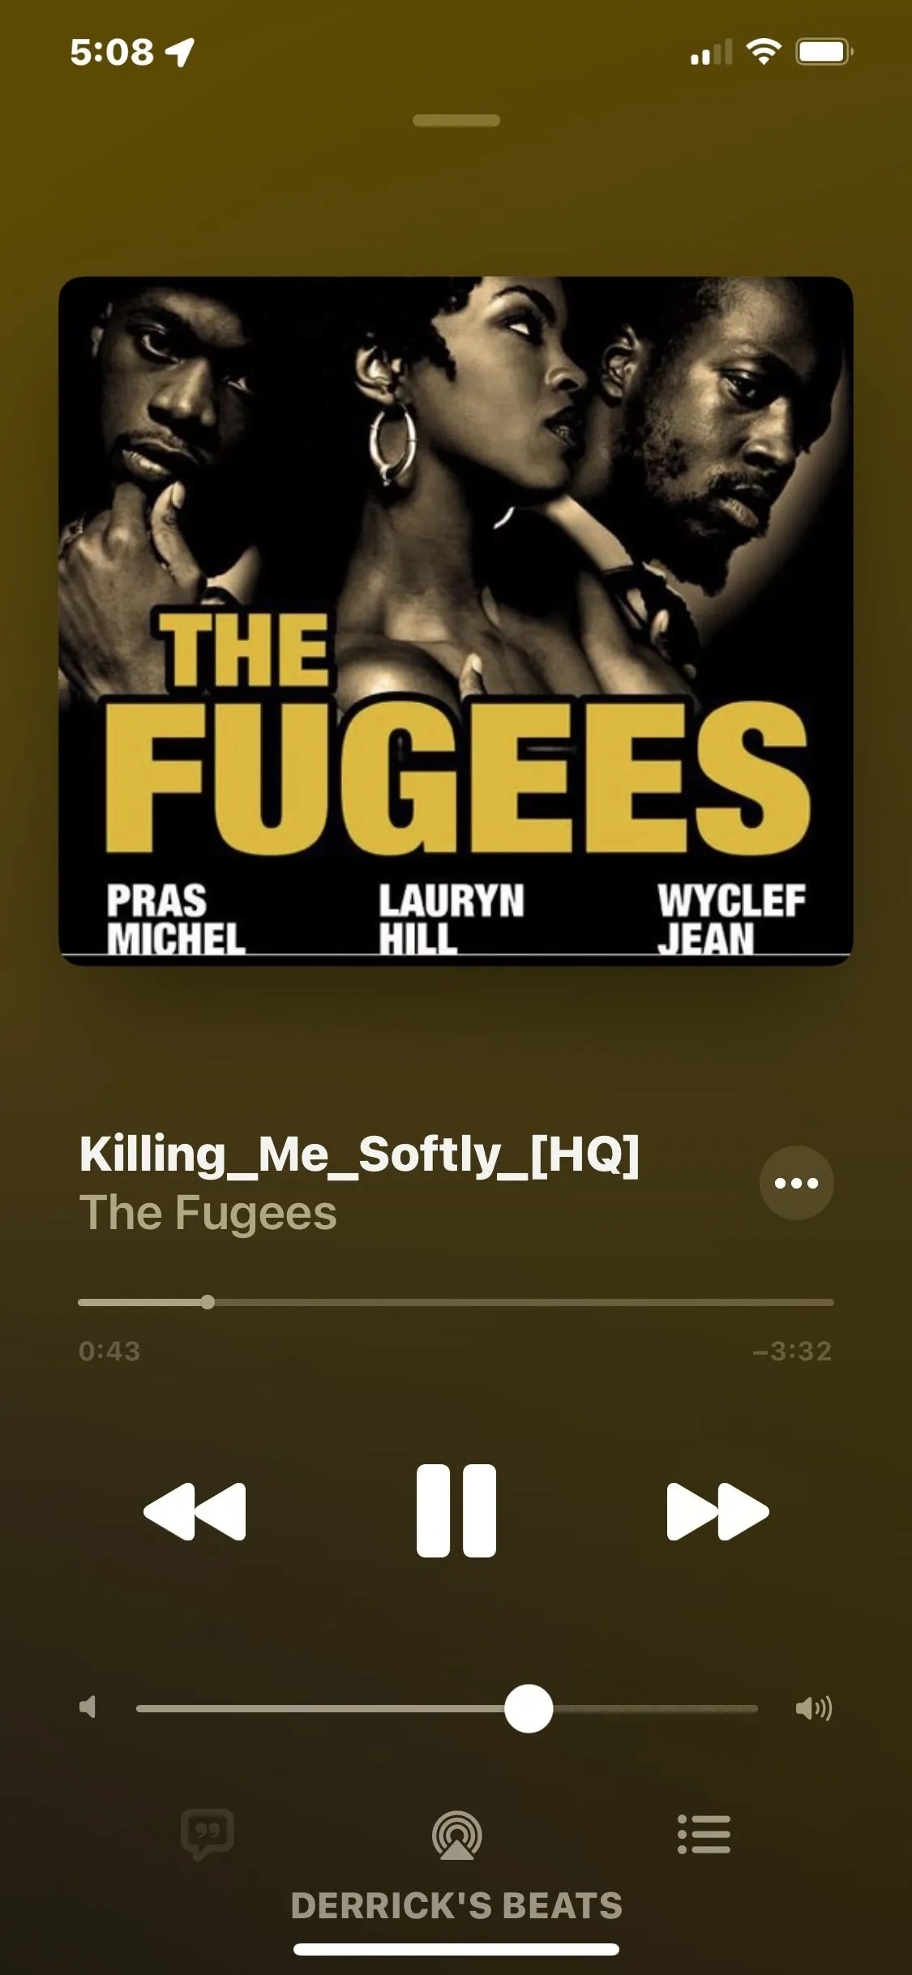The width and height of the screenshot is (912, 1975).
Task: Show lyrics with the speech bubble icon
Action: tap(208, 1834)
